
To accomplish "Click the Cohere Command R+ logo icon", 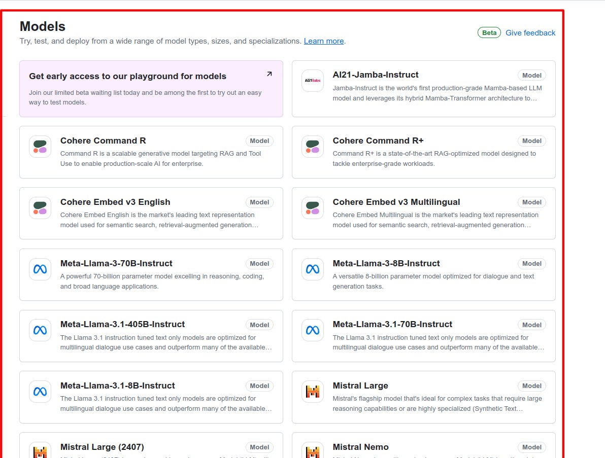I will [313, 147].
